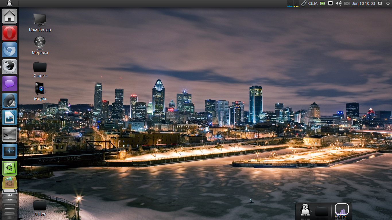Click the Tux penguin icon in the top-left panel
392x220 pixels.
(x=9, y=3)
